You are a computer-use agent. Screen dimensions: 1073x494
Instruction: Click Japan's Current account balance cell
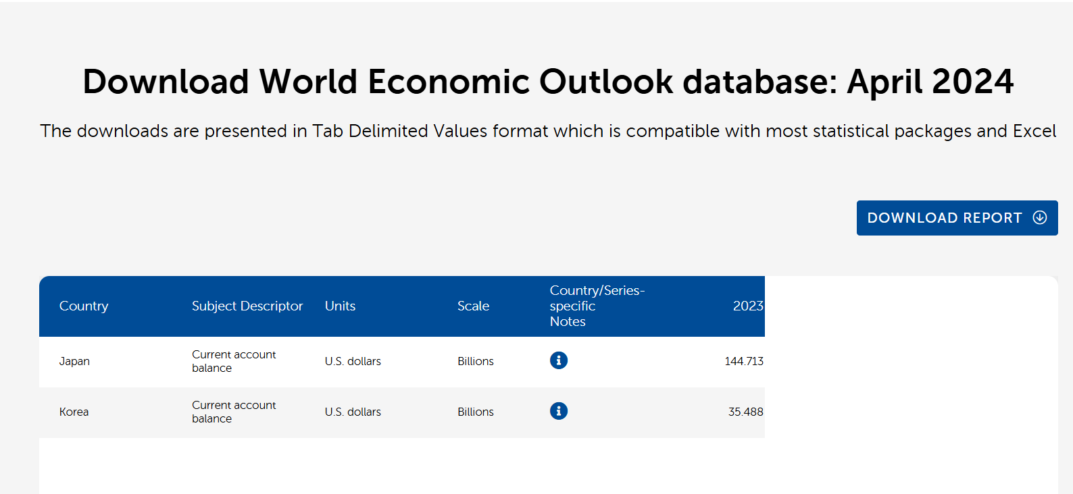click(234, 361)
